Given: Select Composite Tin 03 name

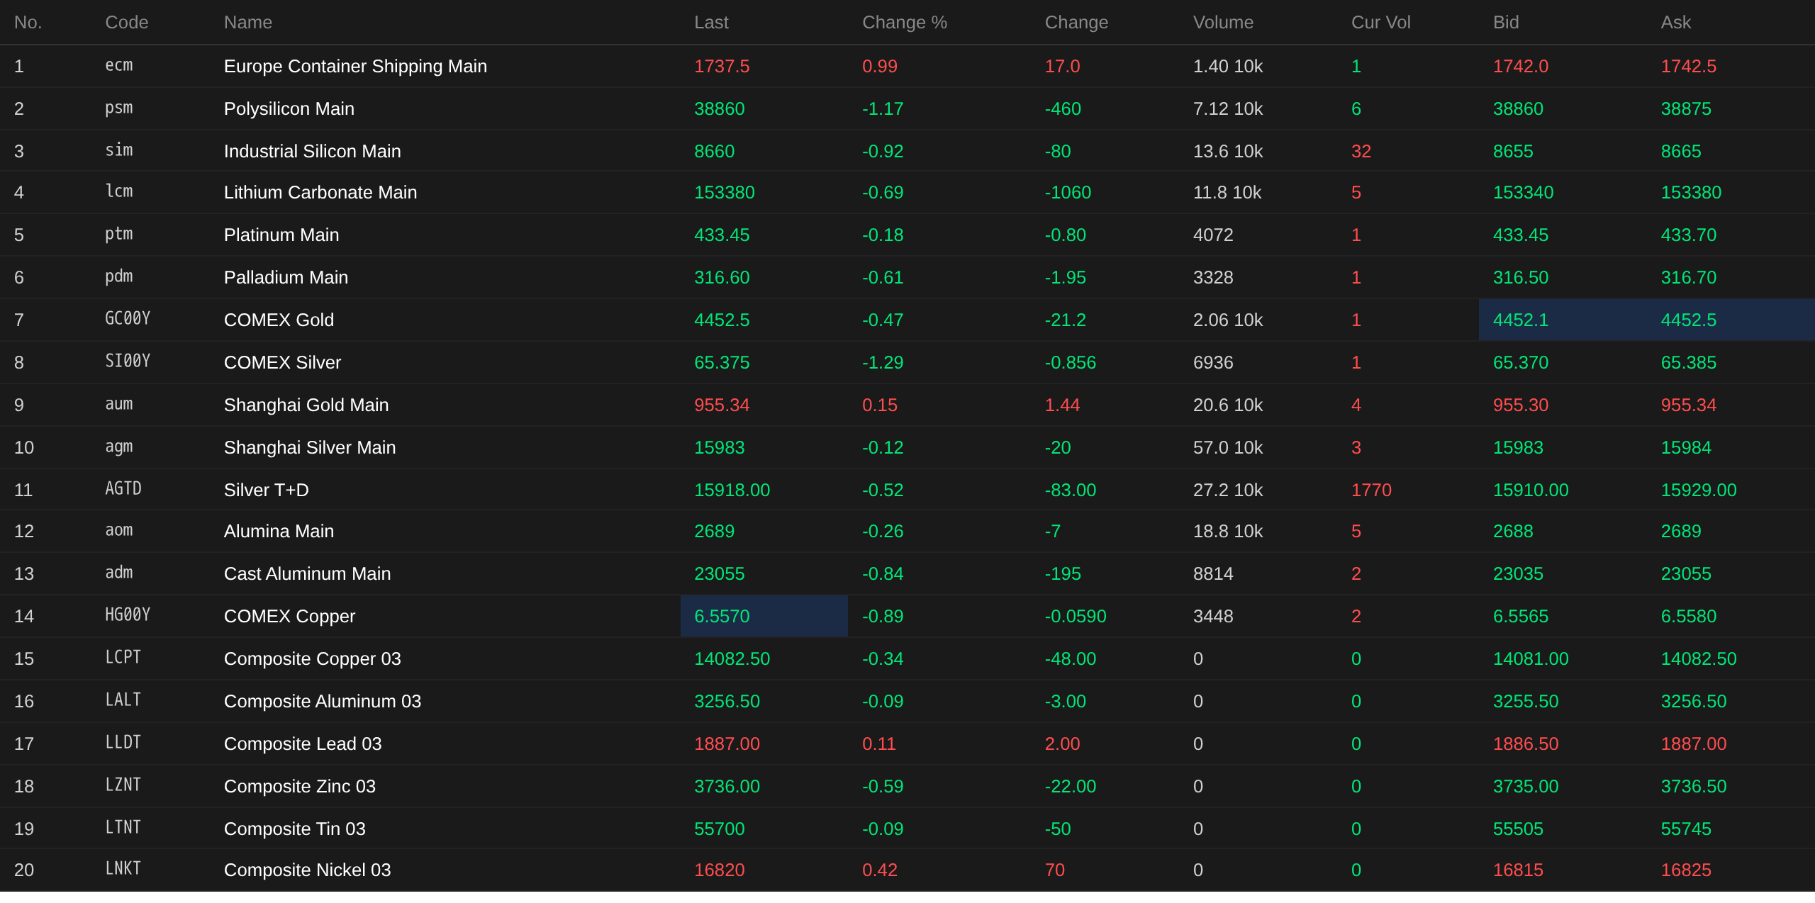Looking at the screenshot, I should pyautogui.click(x=294, y=829).
